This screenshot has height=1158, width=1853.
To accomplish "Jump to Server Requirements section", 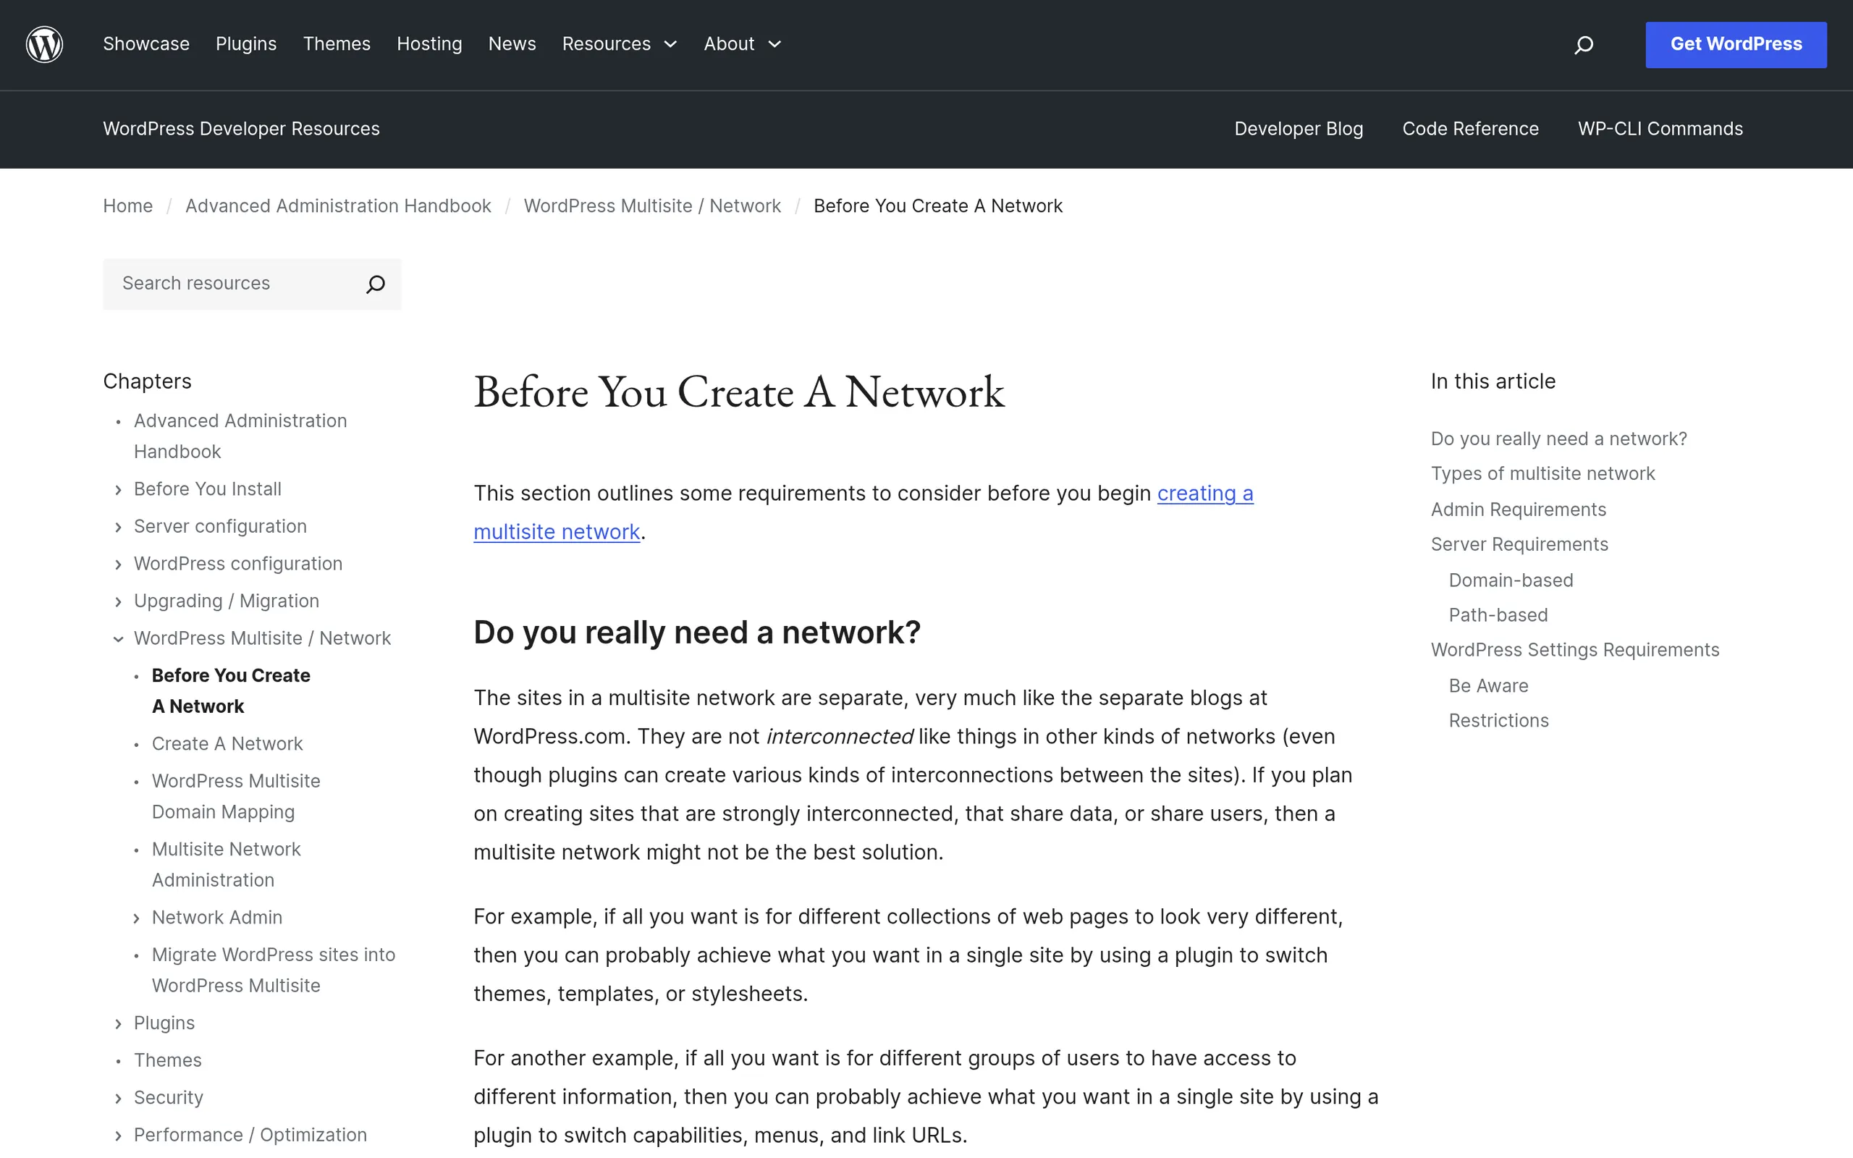I will pyautogui.click(x=1519, y=544).
